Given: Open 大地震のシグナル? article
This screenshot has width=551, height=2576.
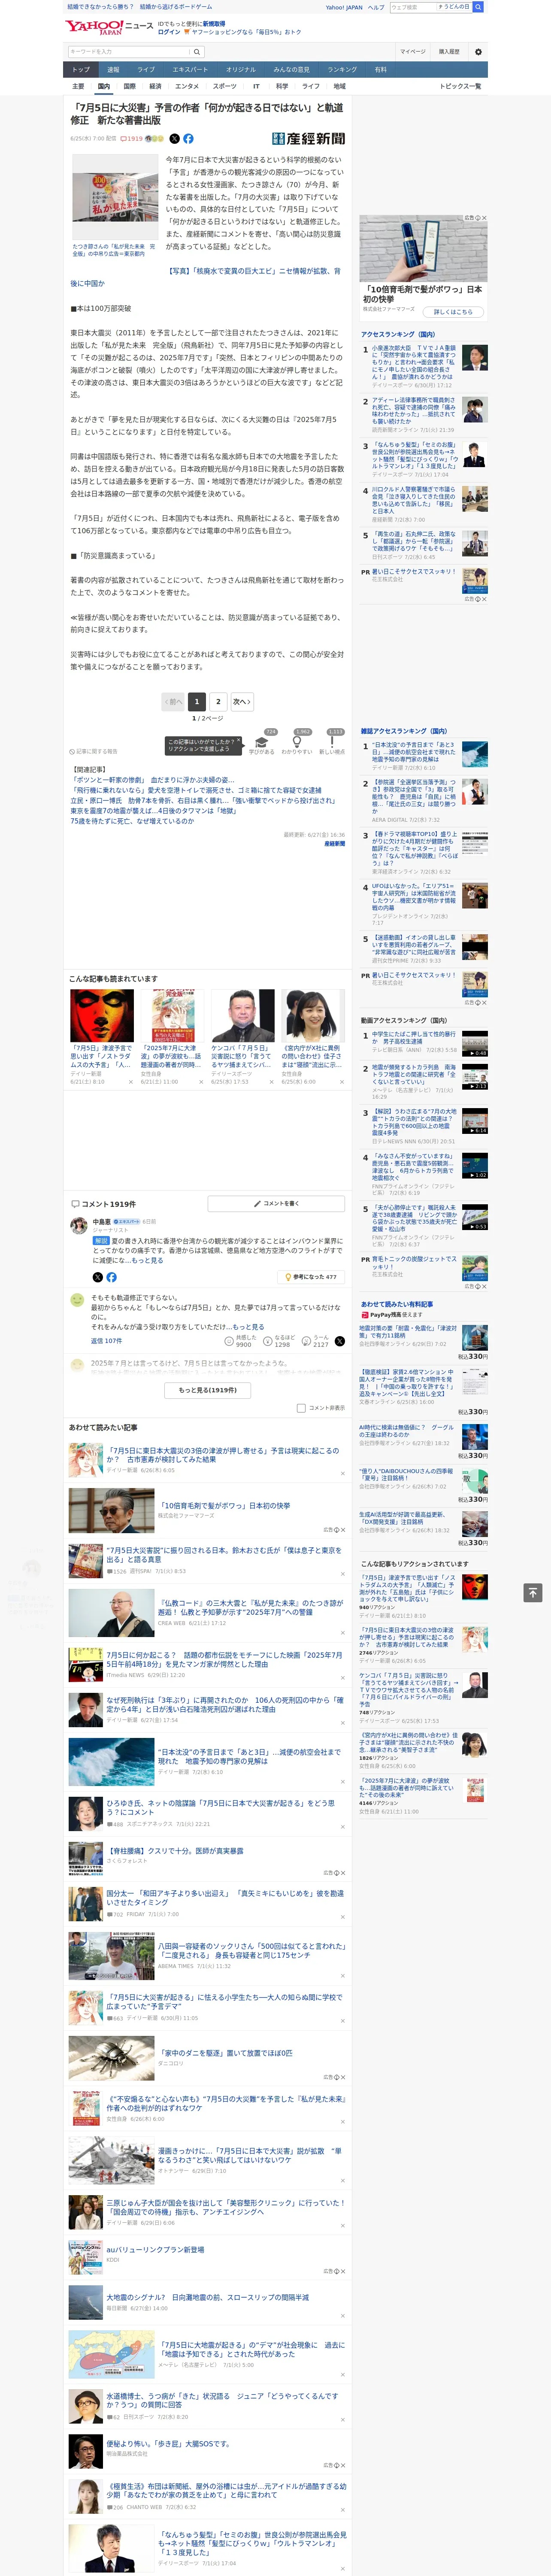Looking at the screenshot, I should [x=208, y=2297].
